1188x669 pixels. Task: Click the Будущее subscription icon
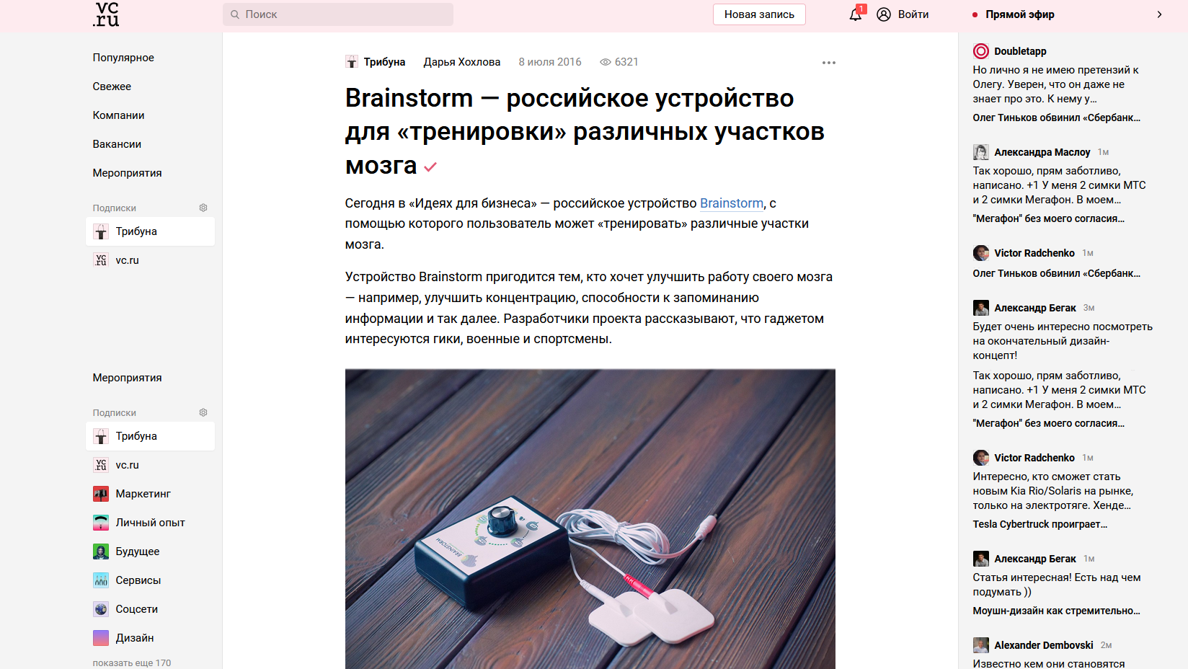pos(101,551)
